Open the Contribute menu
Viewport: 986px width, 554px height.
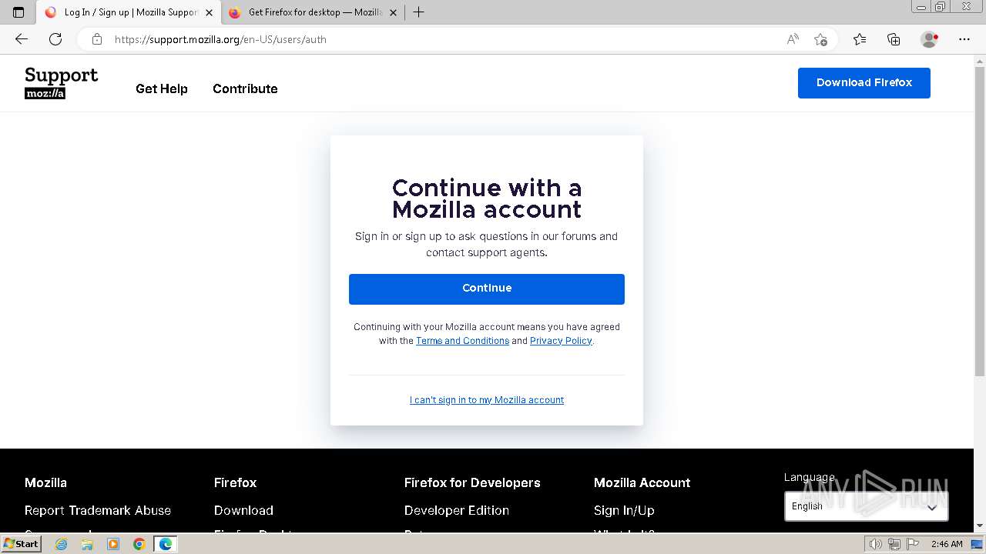coord(245,88)
